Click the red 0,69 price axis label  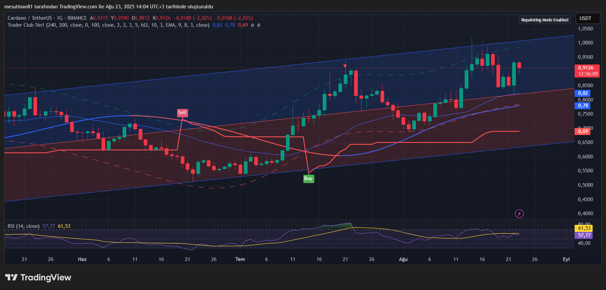(x=583, y=131)
